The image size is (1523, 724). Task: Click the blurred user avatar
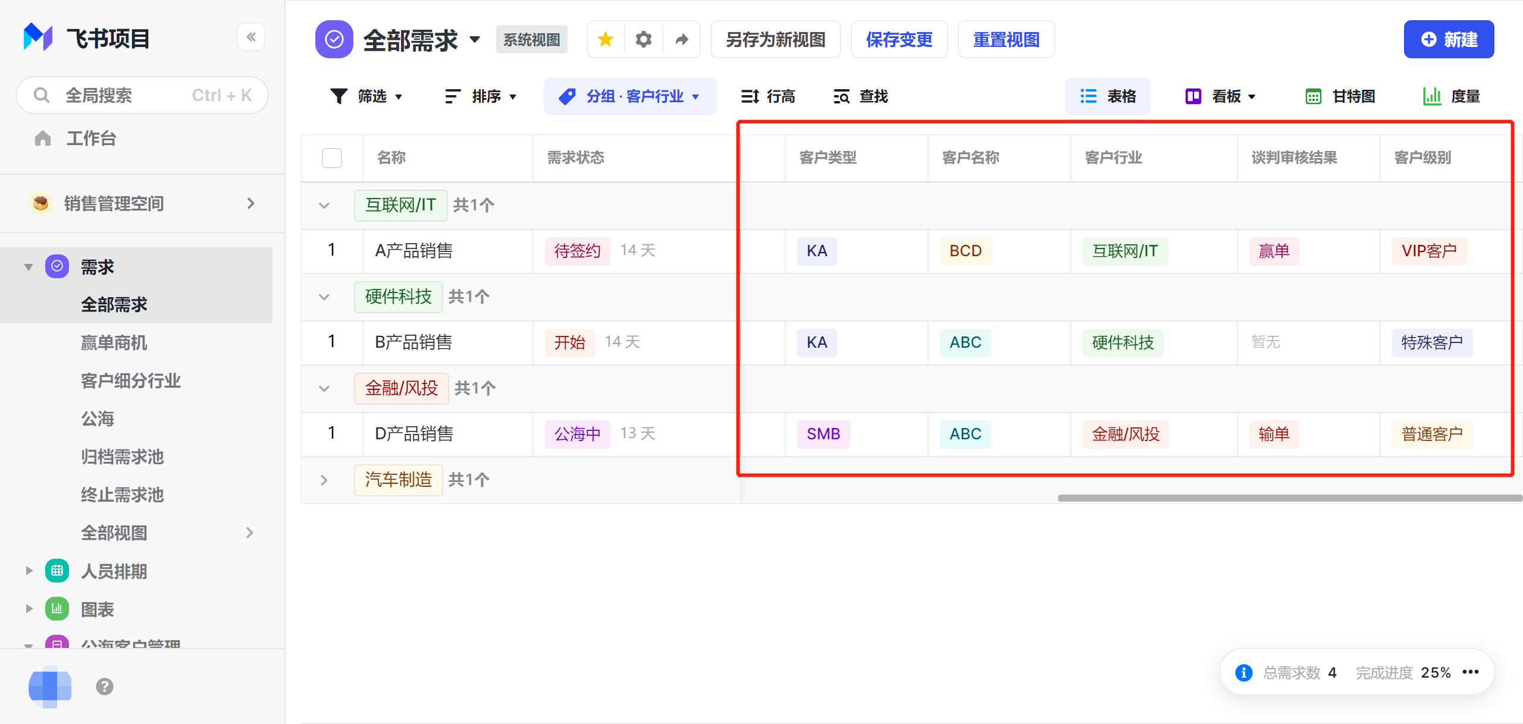(x=50, y=687)
